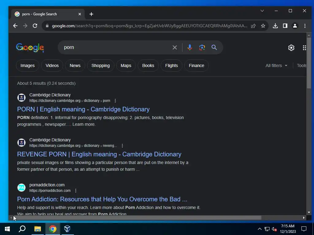Screen dimensions: 314x235
Task: Open File Explorer from the taskbar
Action: 37,229
